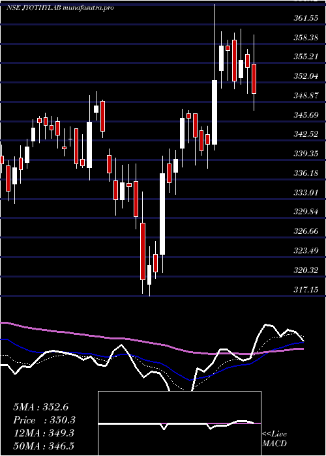Click the tall white candle rising from 323 to 336

coord(162,214)
